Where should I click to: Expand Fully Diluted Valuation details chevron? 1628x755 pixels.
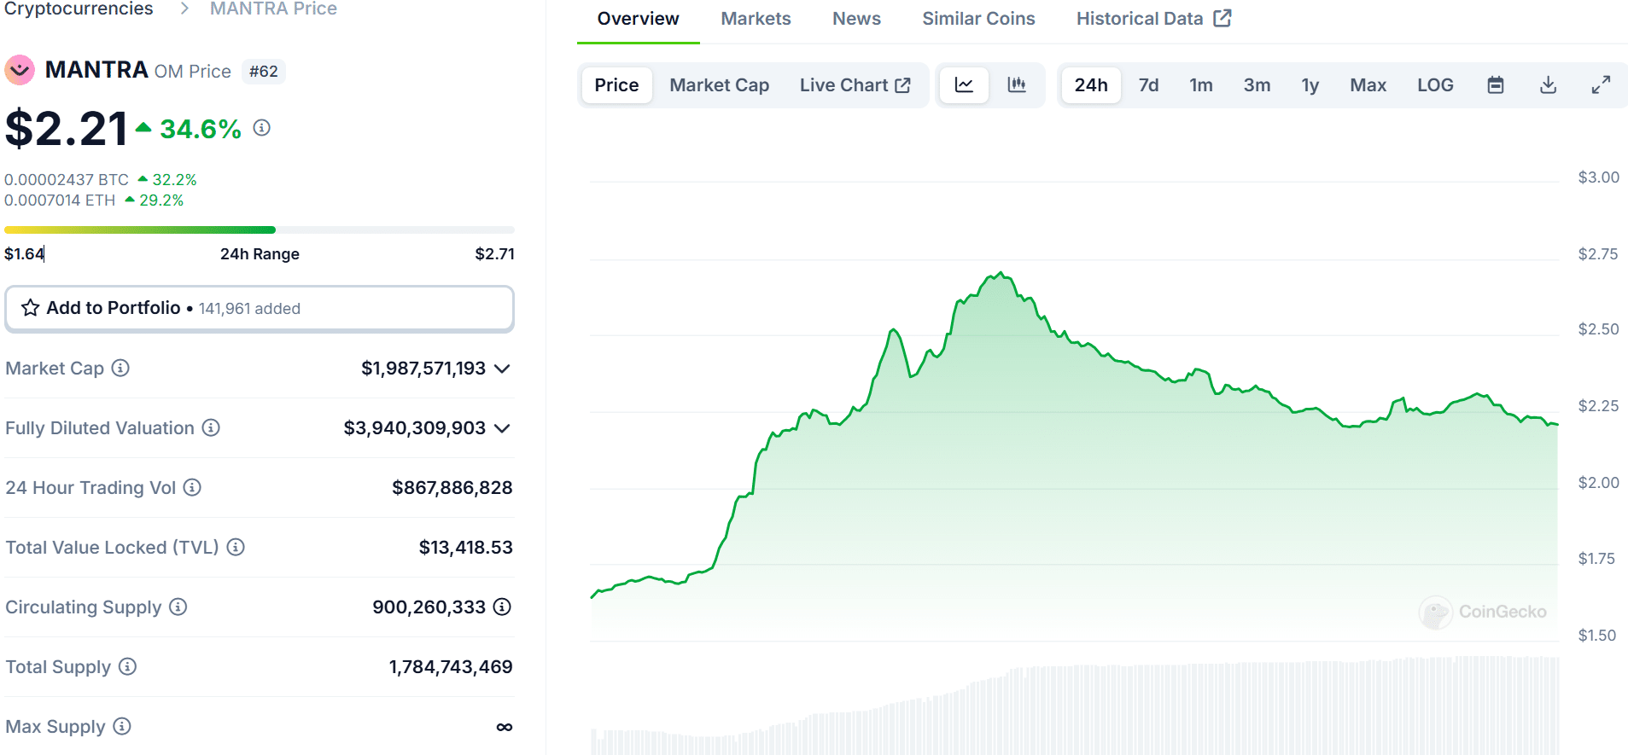(x=502, y=428)
